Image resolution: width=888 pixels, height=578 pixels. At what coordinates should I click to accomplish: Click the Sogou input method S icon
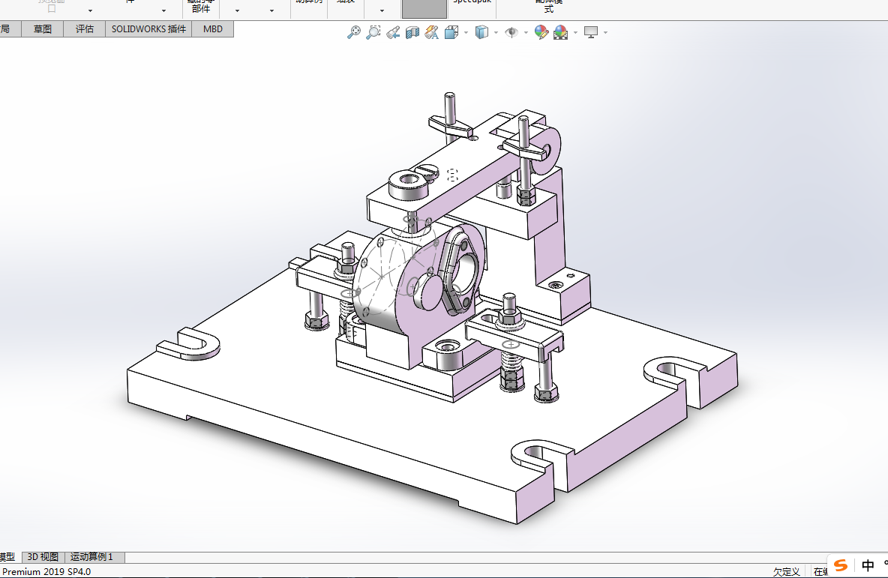pyautogui.click(x=841, y=565)
